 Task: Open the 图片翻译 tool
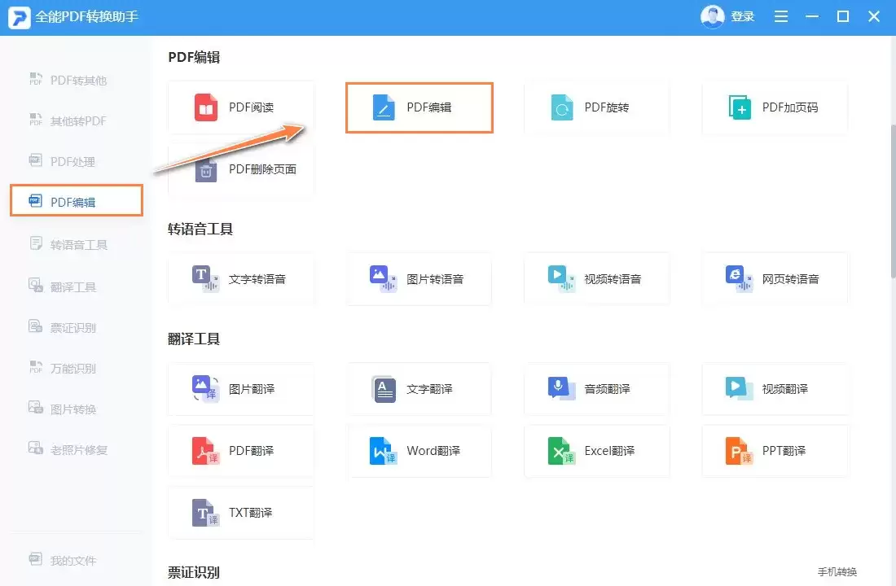point(241,389)
